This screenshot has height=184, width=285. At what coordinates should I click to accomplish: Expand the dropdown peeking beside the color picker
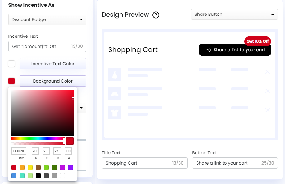[81, 108]
